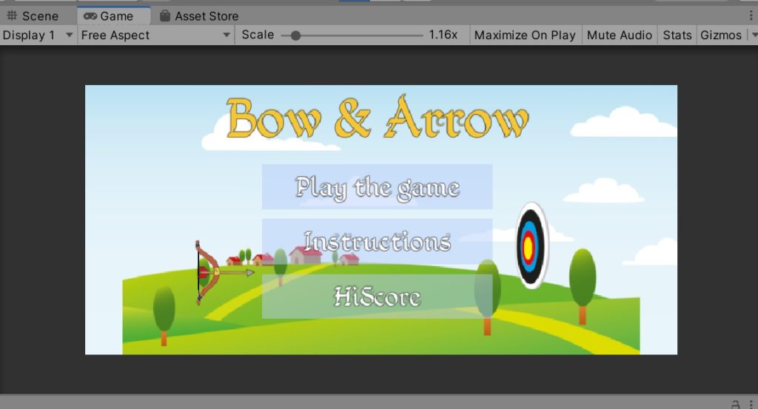Click the Game tab controller icon
The height and width of the screenshot is (409, 758).
[90, 16]
